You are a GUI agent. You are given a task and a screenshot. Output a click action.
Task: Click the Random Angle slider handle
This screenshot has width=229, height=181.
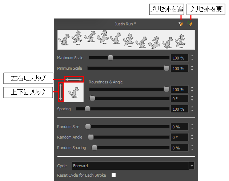pyautogui.click(x=91, y=137)
